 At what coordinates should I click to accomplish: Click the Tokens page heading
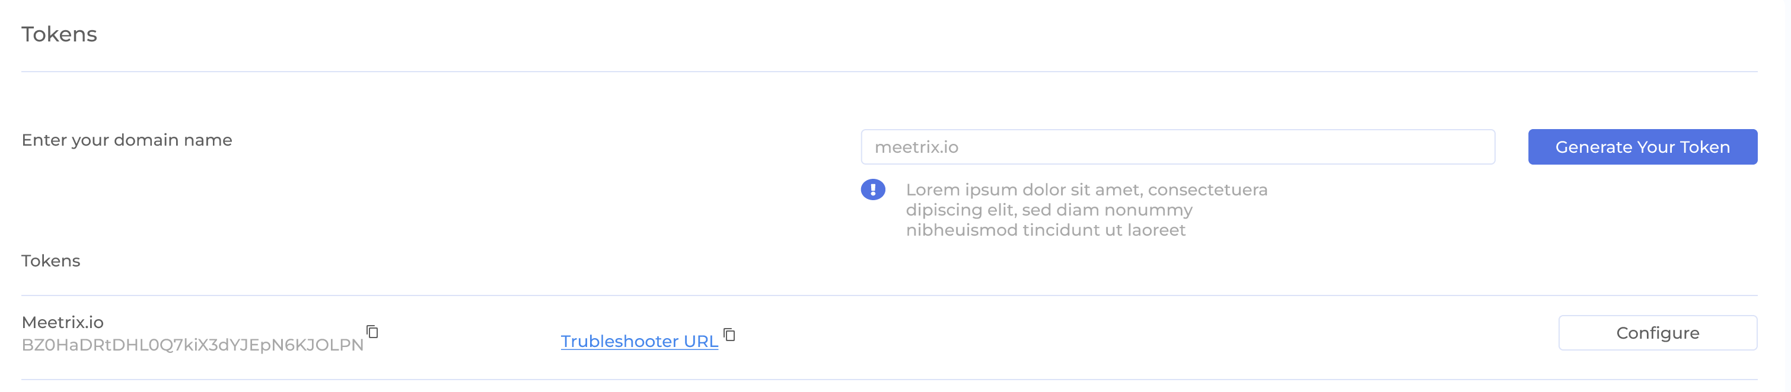(59, 32)
